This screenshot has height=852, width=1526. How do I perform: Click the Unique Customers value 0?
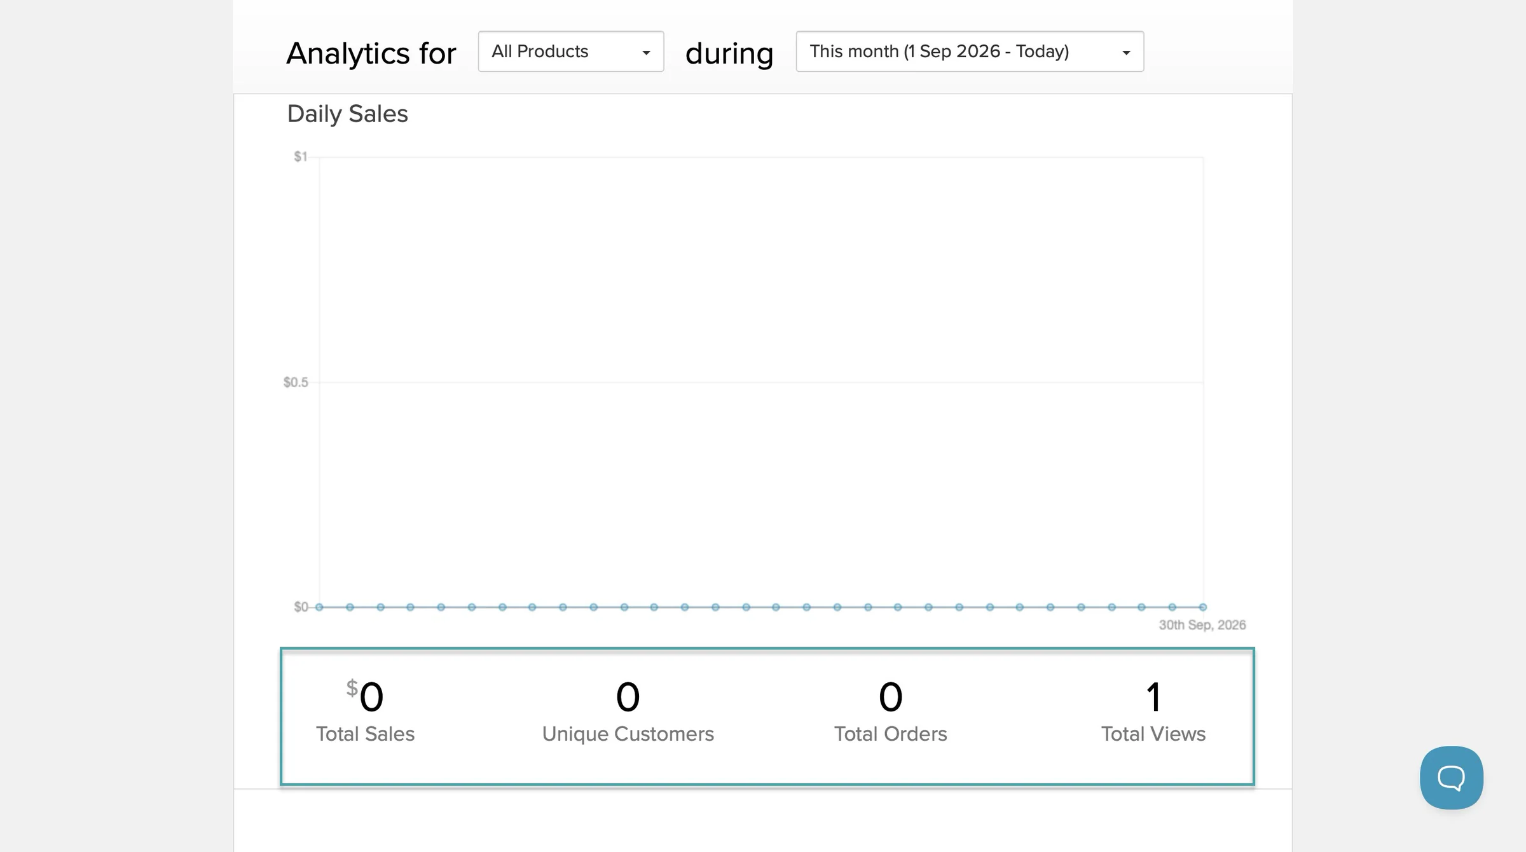click(x=628, y=697)
